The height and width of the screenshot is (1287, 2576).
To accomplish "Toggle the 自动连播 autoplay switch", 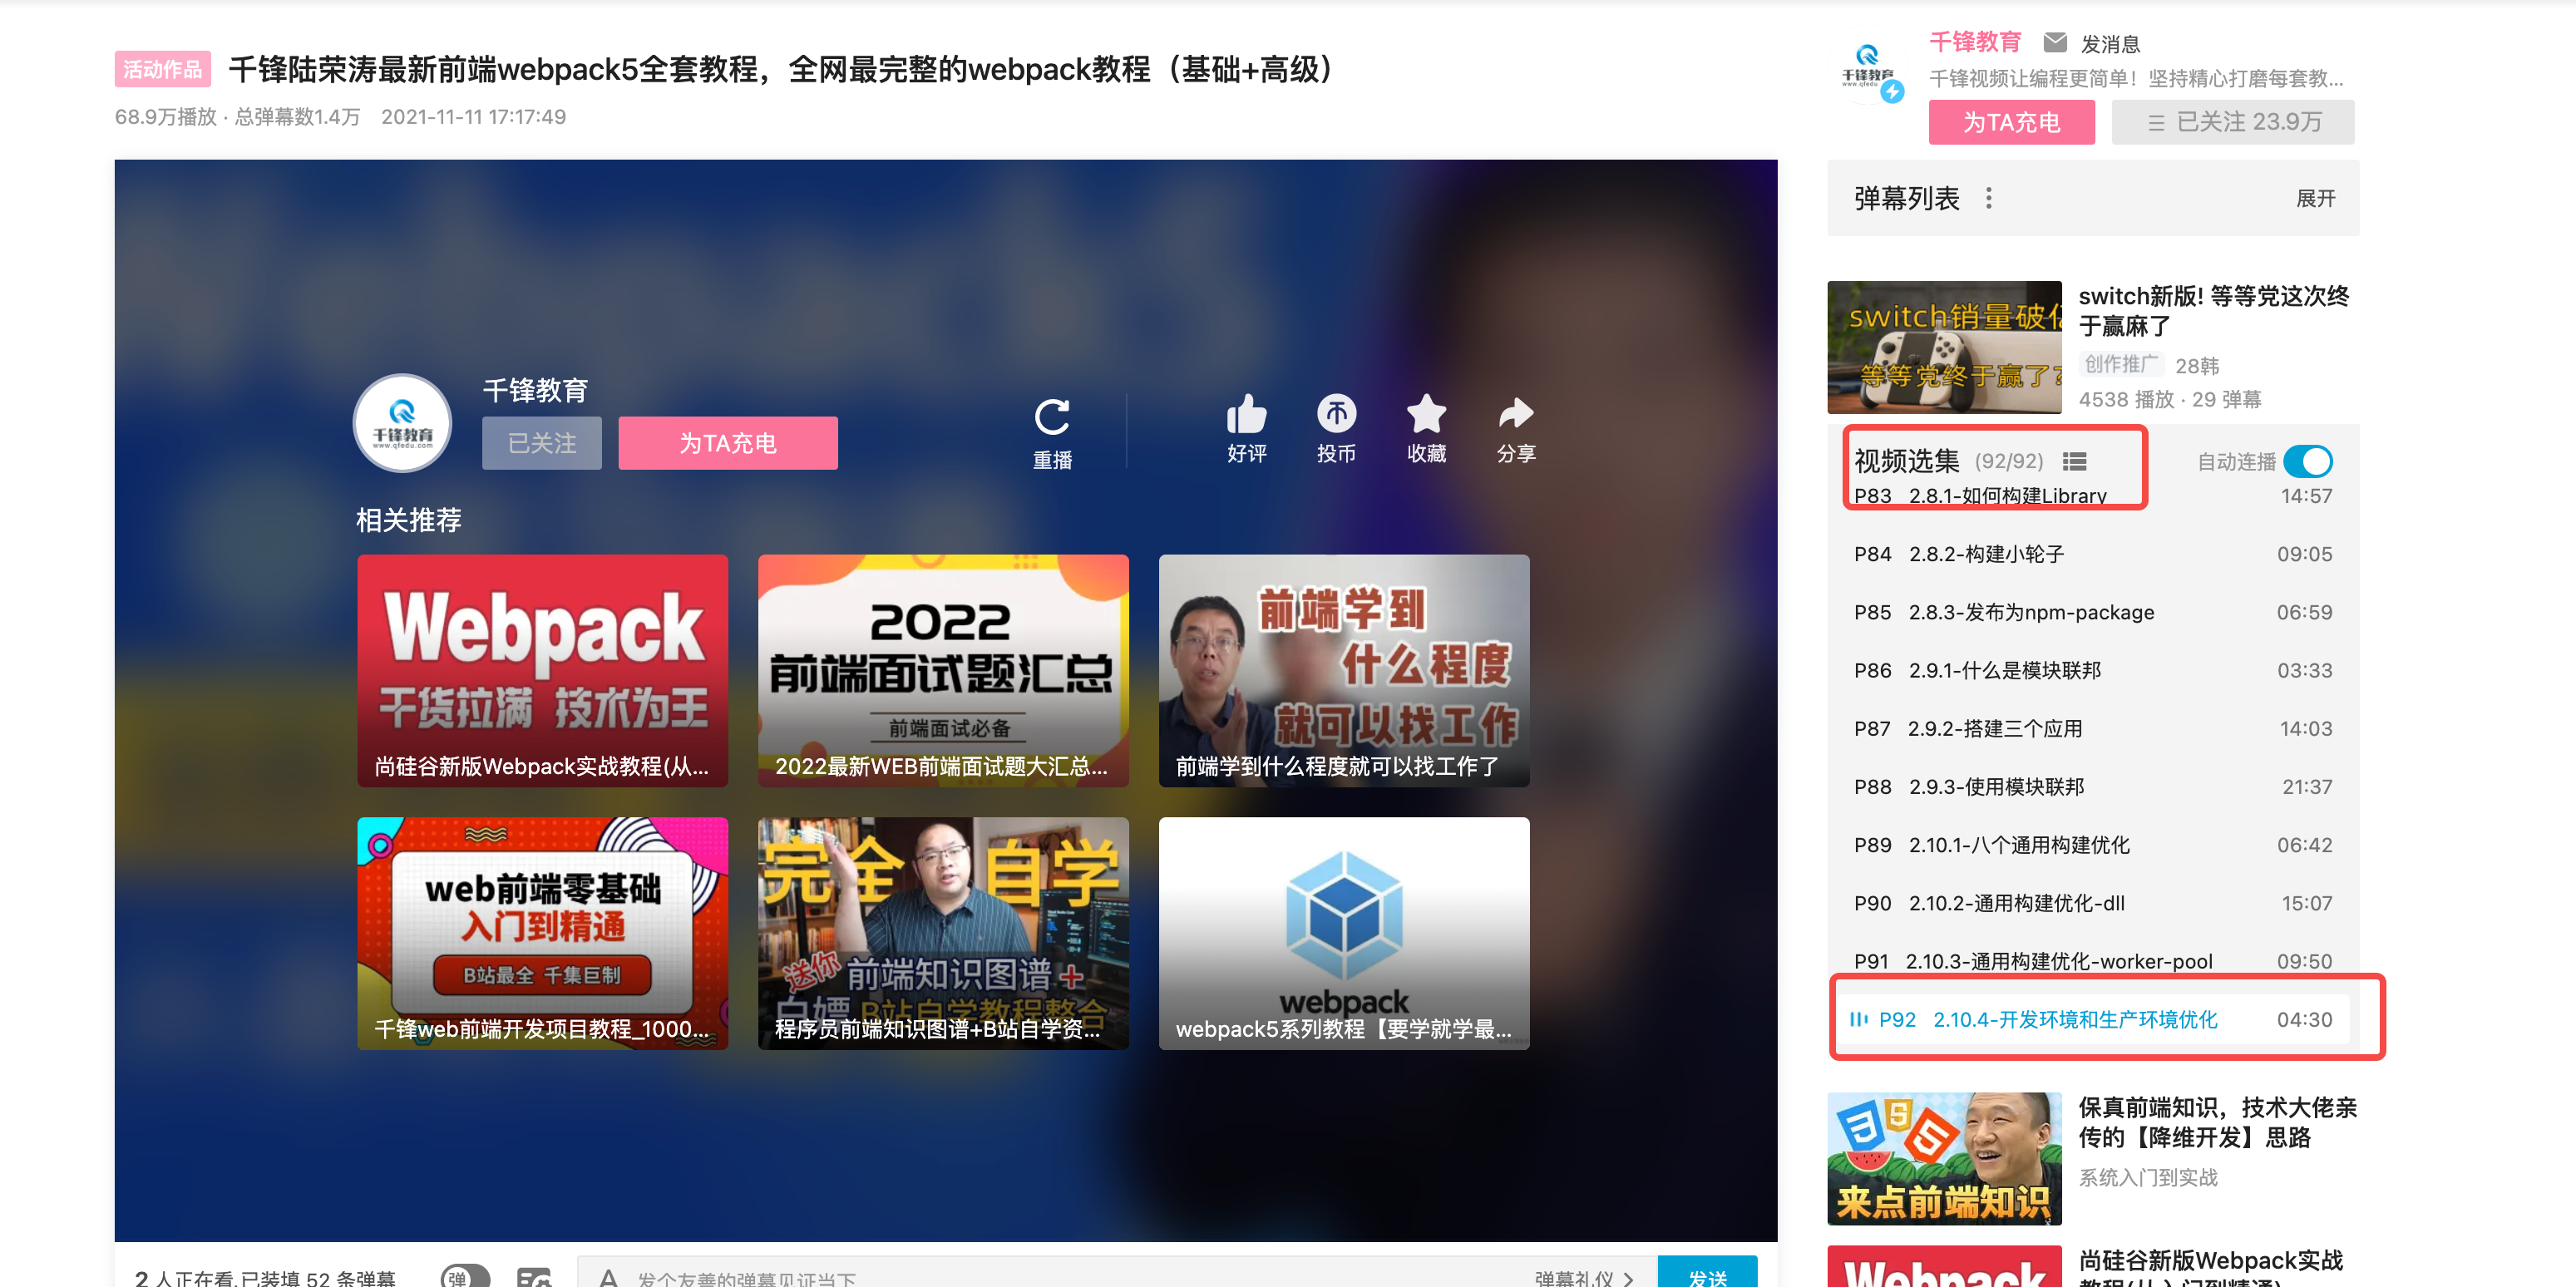I will (x=2308, y=461).
